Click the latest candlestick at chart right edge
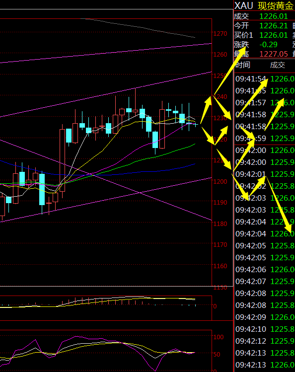This screenshot has height=372, width=295. click(196, 124)
